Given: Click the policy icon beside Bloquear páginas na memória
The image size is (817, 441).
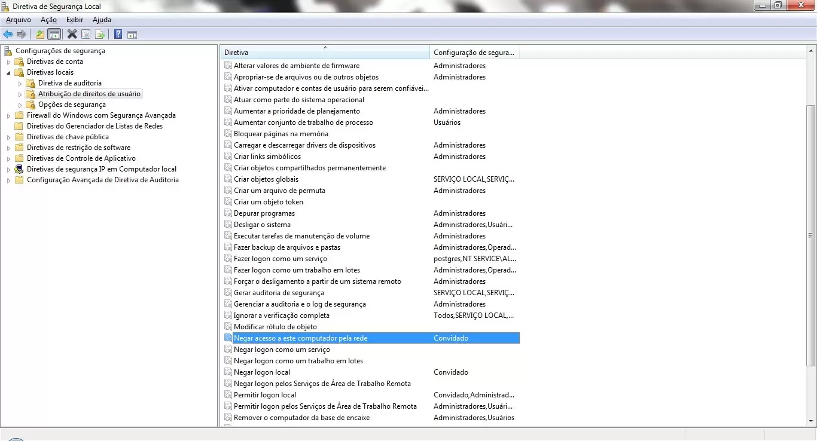Looking at the screenshot, I should [x=228, y=134].
